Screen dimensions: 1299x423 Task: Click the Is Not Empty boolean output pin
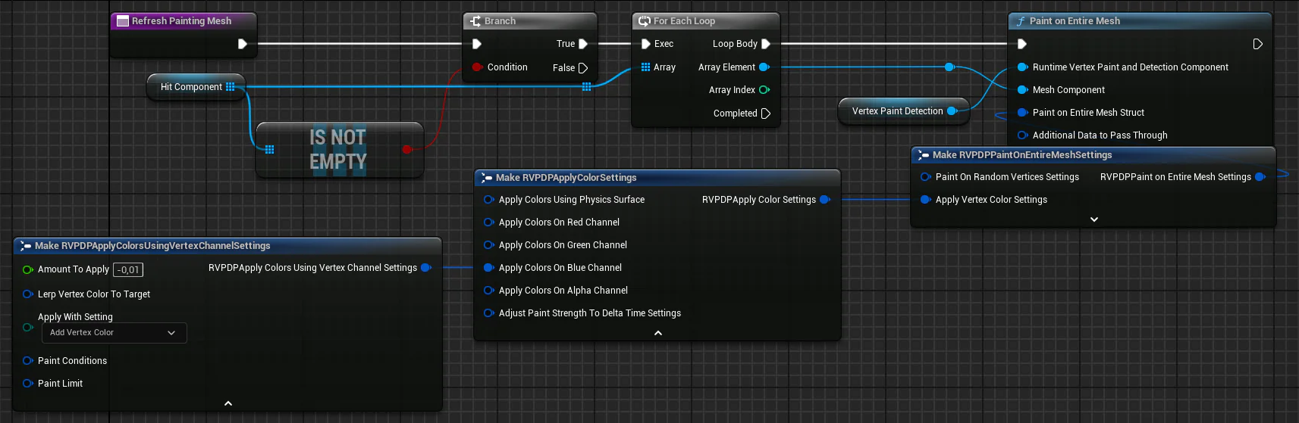pyautogui.click(x=407, y=149)
